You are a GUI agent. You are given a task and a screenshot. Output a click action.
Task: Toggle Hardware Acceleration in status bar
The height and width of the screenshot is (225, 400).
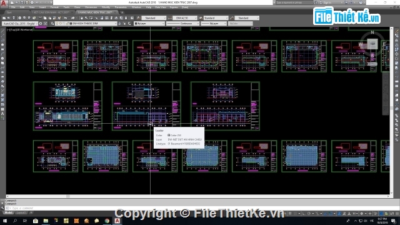(381, 214)
